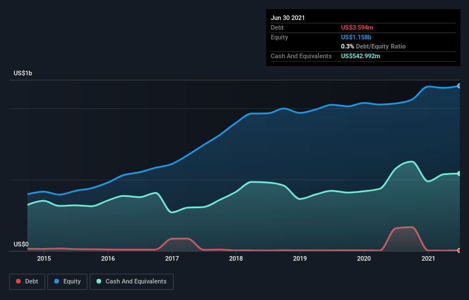Click the blue Equity endpoint marker

pos(459,86)
